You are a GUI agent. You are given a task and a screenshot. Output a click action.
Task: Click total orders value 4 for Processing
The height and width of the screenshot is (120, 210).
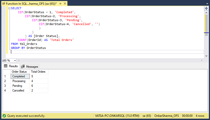point(39,81)
